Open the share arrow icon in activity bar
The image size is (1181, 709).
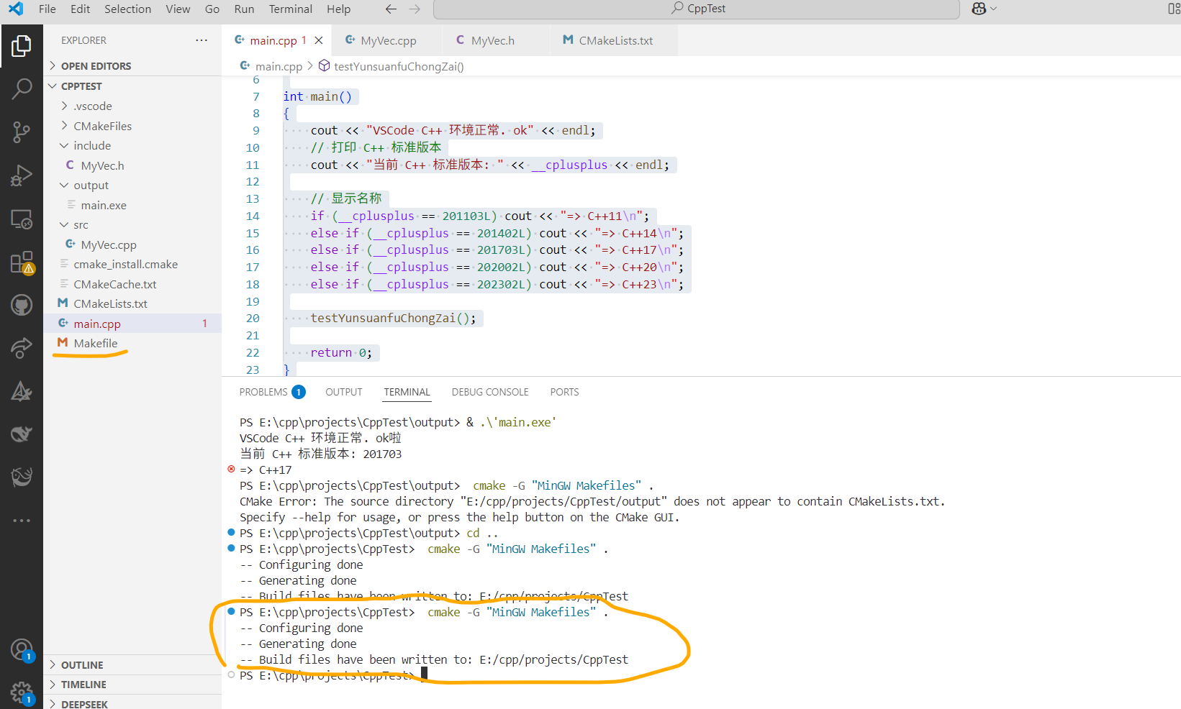[x=22, y=348]
